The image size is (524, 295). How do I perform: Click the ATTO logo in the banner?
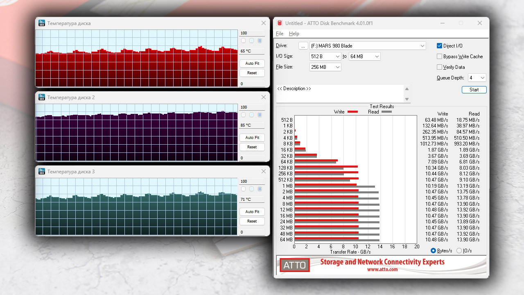point(295,265)
